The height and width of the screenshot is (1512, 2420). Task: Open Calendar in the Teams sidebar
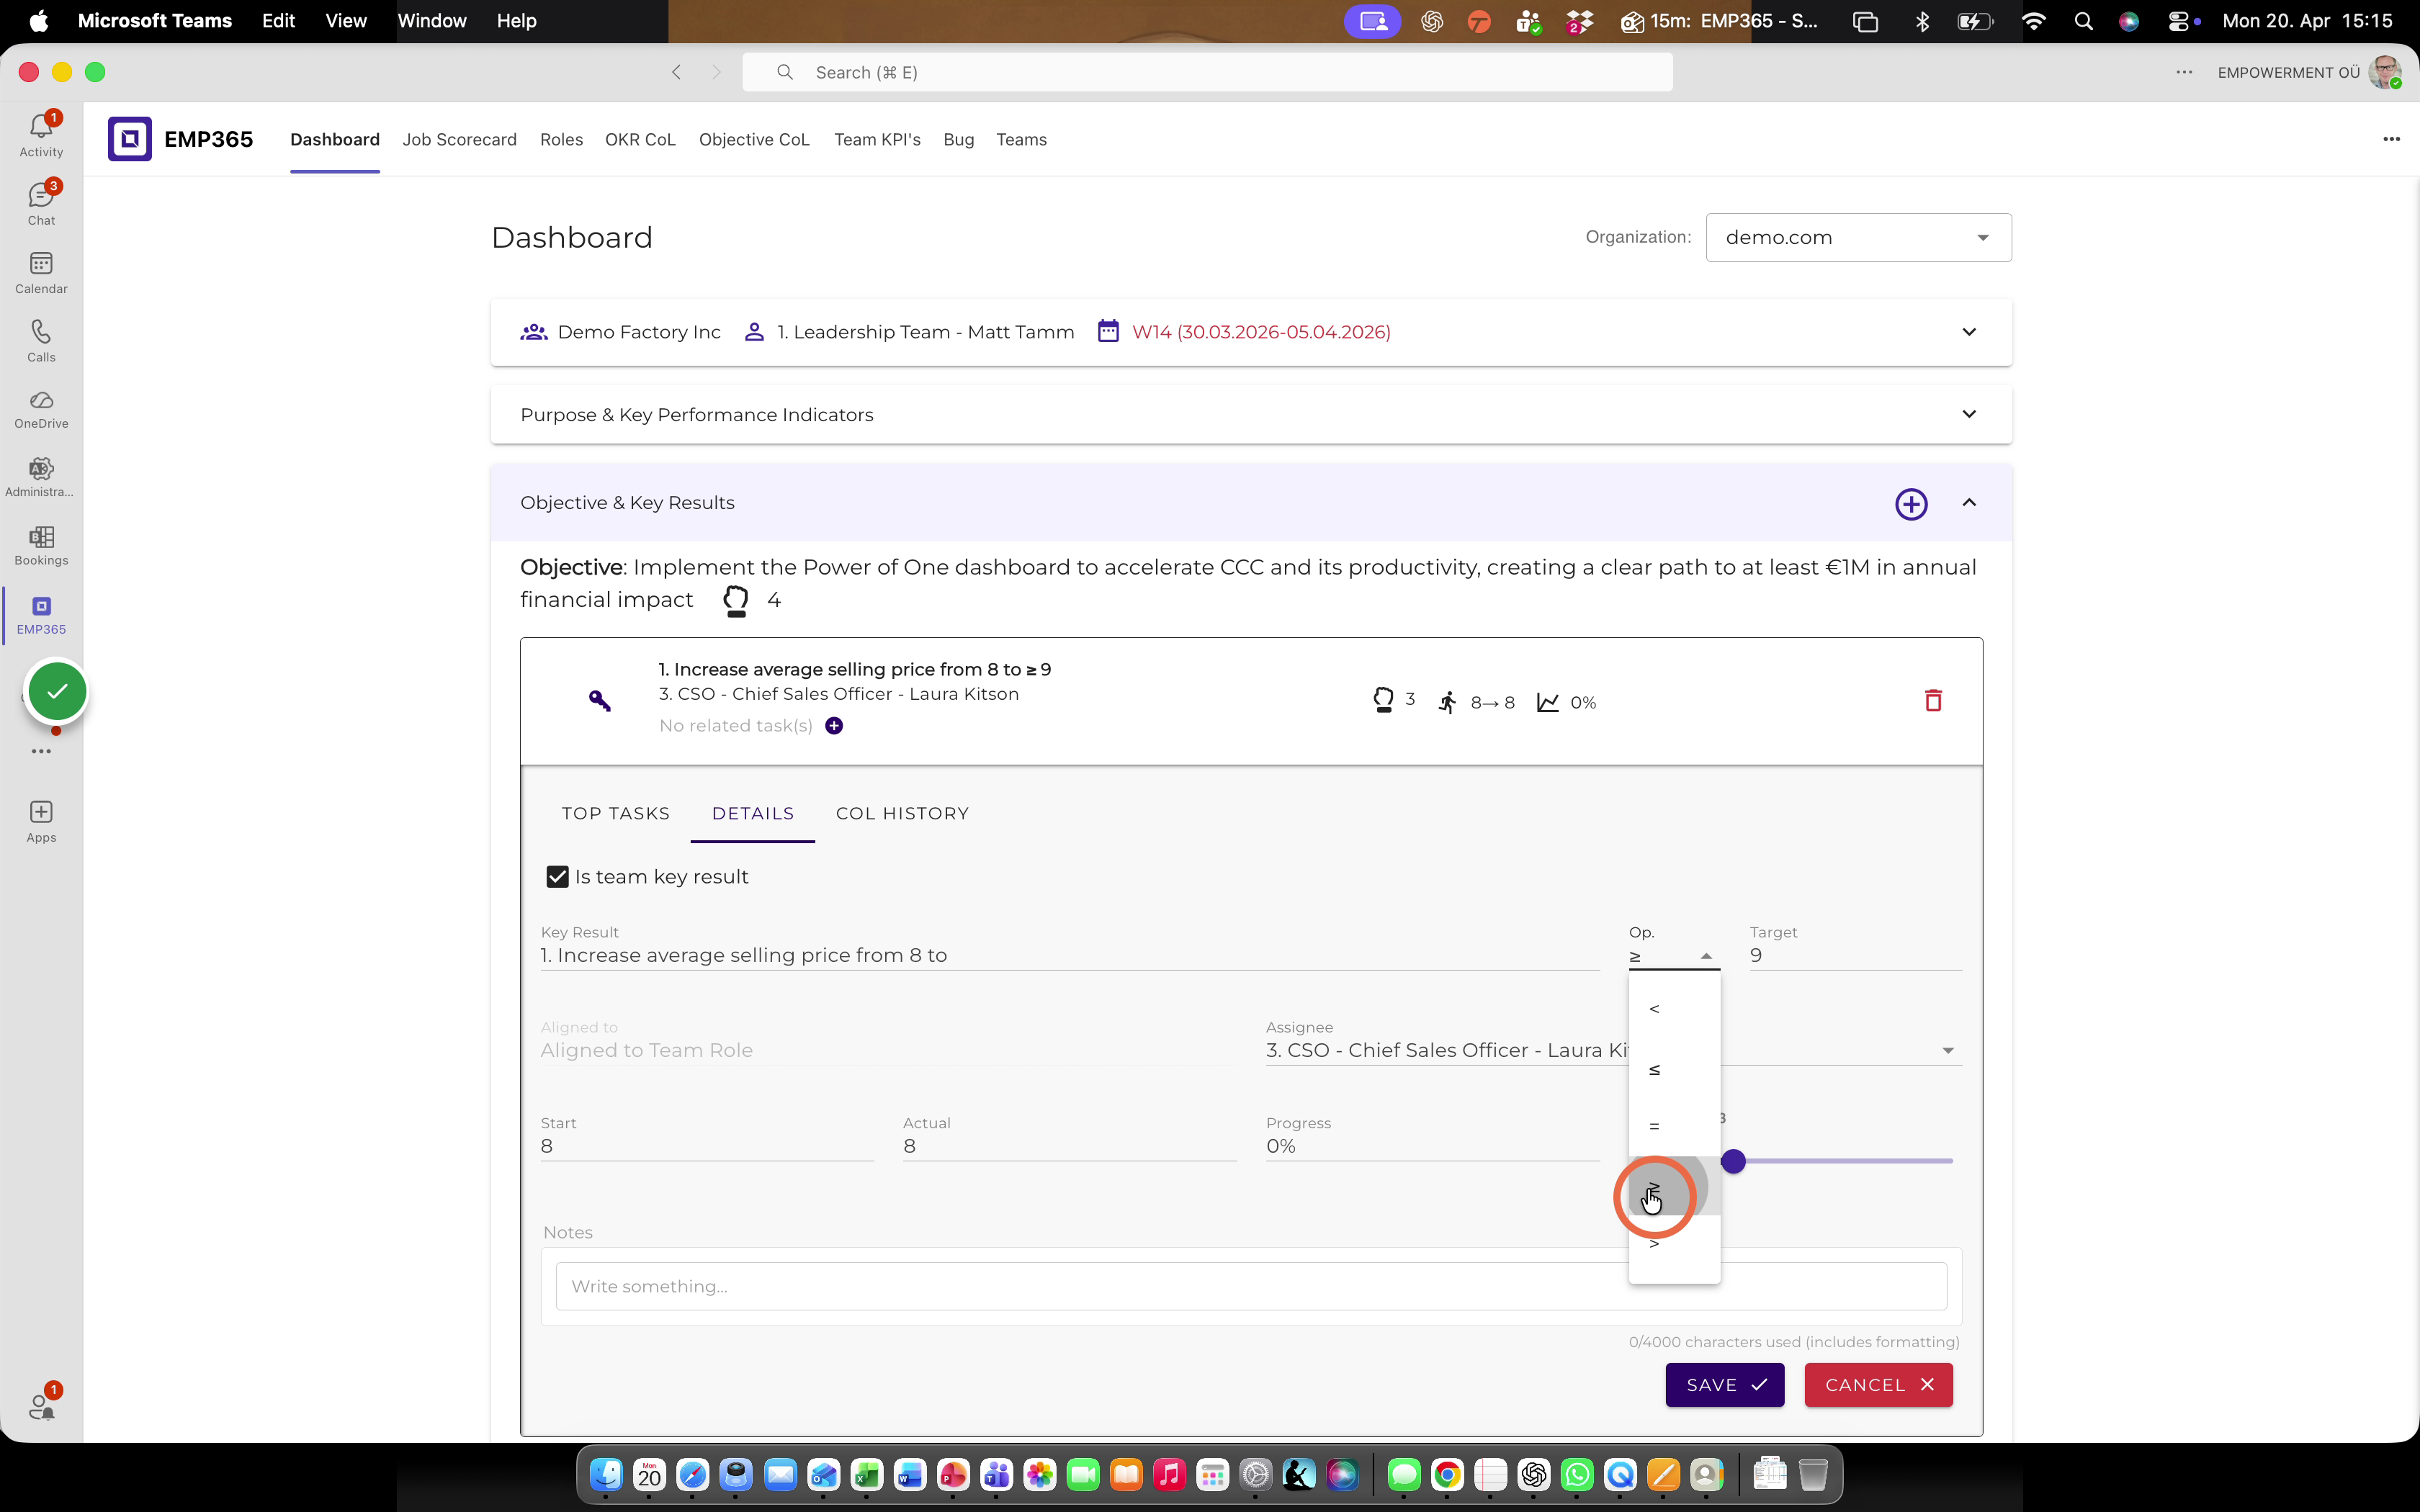41,272
